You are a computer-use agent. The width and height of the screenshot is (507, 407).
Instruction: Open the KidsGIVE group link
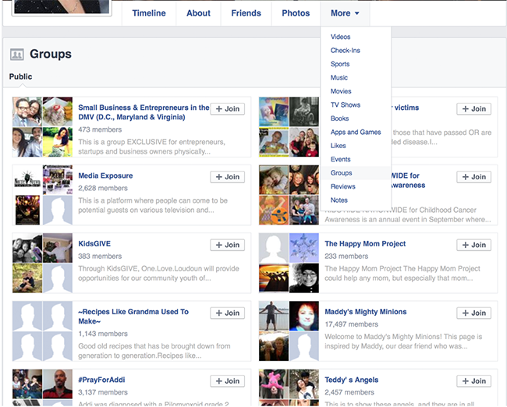[x=94, y=244]
